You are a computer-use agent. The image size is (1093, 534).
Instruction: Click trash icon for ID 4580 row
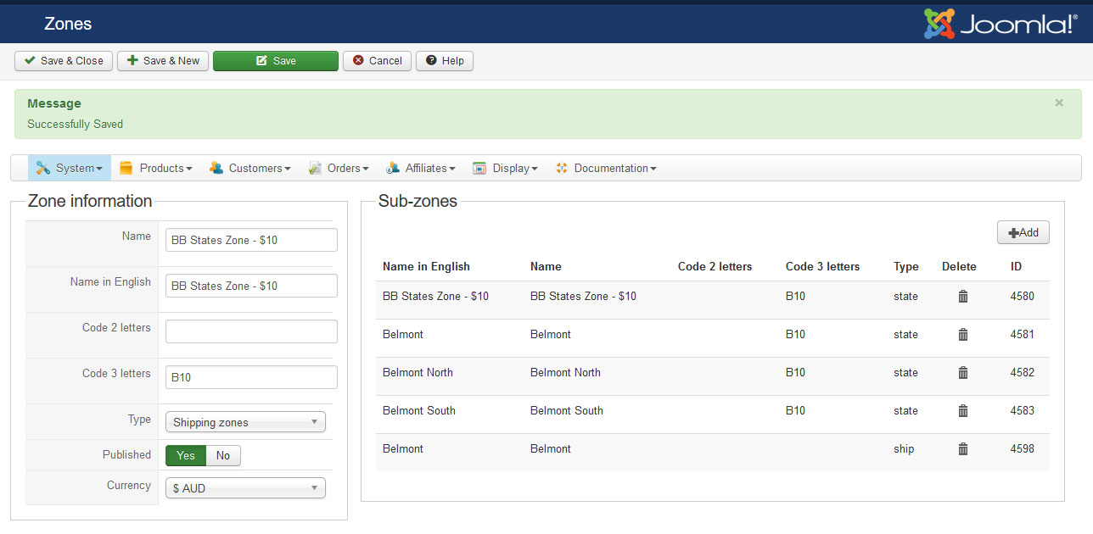(x=962, y=297)
